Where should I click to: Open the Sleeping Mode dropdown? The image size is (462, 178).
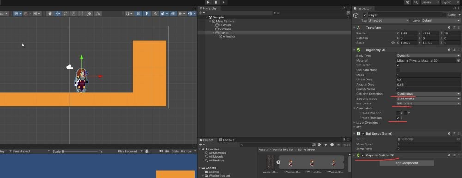(428, 99)
